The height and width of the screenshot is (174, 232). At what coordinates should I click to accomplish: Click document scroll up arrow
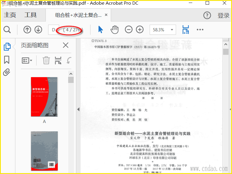pyautogui.click(x=226, y=44)
